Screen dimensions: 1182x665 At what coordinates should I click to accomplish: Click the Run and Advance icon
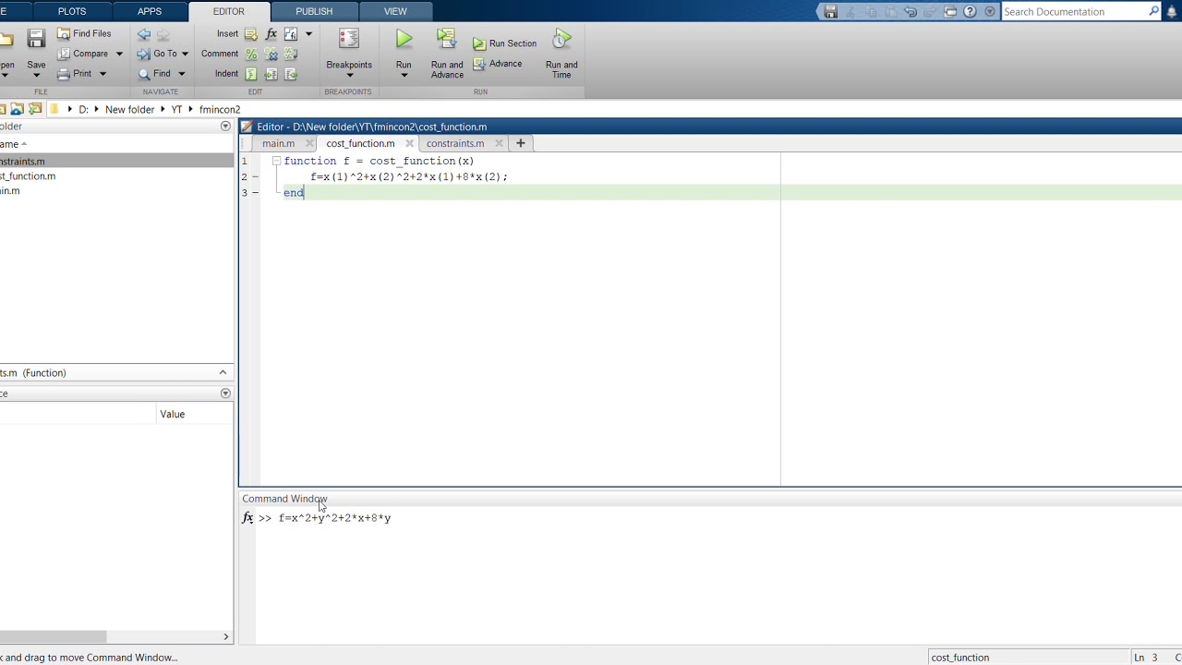pos(447,39)
